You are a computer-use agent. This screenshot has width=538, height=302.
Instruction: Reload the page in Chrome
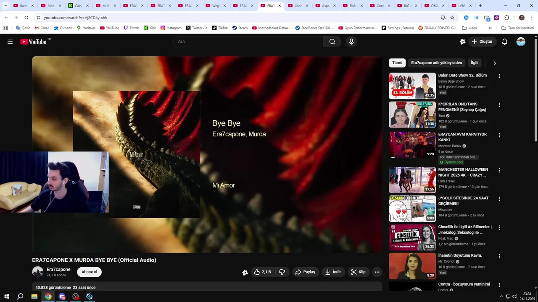pos(26,18)
